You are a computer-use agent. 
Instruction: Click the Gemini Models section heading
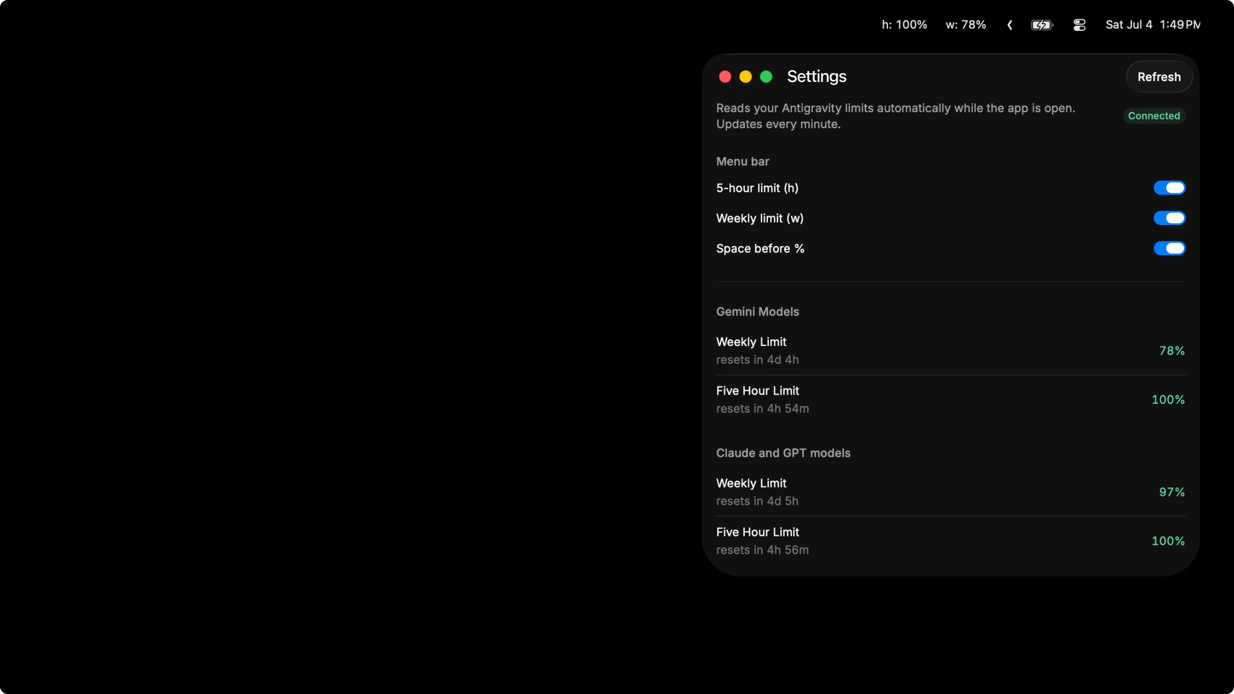coord(757,312)
